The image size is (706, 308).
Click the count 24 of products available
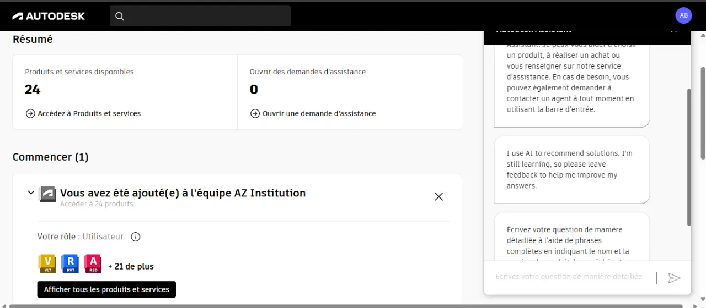pos(33,90)
